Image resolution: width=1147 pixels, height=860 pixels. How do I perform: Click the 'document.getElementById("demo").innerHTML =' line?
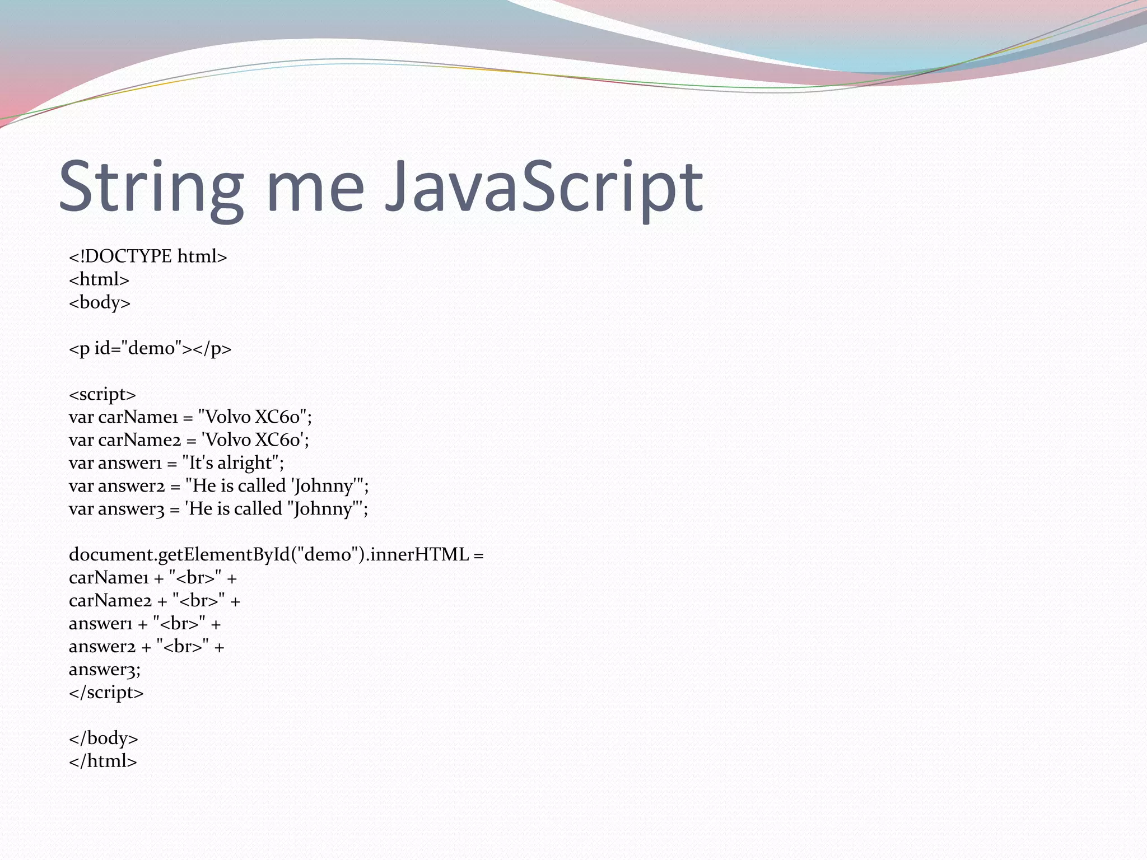pyautogui.click(x=276, y=555)
